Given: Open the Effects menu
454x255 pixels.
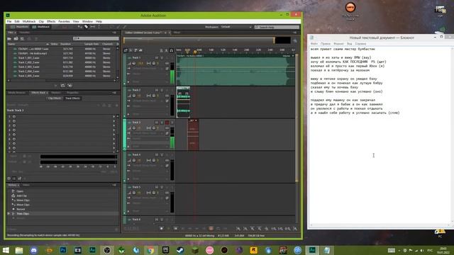Looking at the screenshot, I should point(51,21).
